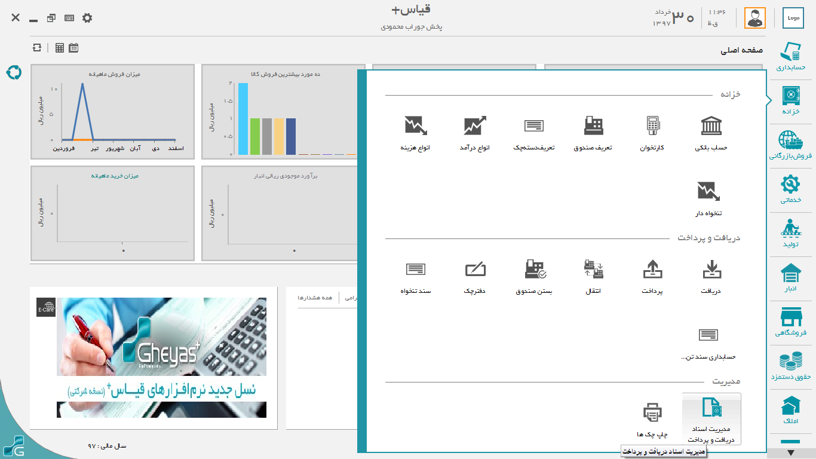Image resolution: width=816 pixels, height=459 pixels.
Task: Switch to همه هشدارها tab
Action: pyautogui.click(x=315, y=298)
